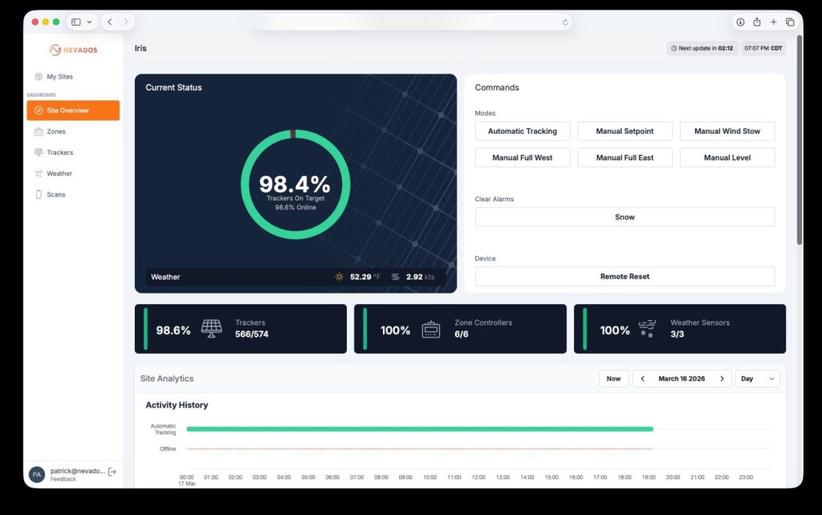Screen dimensions: 822x515
Task: Go to the previous date with left chevron
Action: pyautogui.click(x=642, y=379)
